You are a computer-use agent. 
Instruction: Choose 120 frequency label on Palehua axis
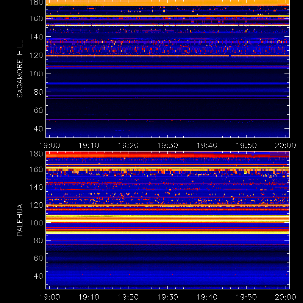pyautogui.click(x=36, y=205)
